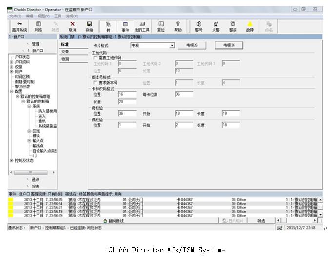
Task: Expand the 户口资料 tree node
Action: pos(11,62)
